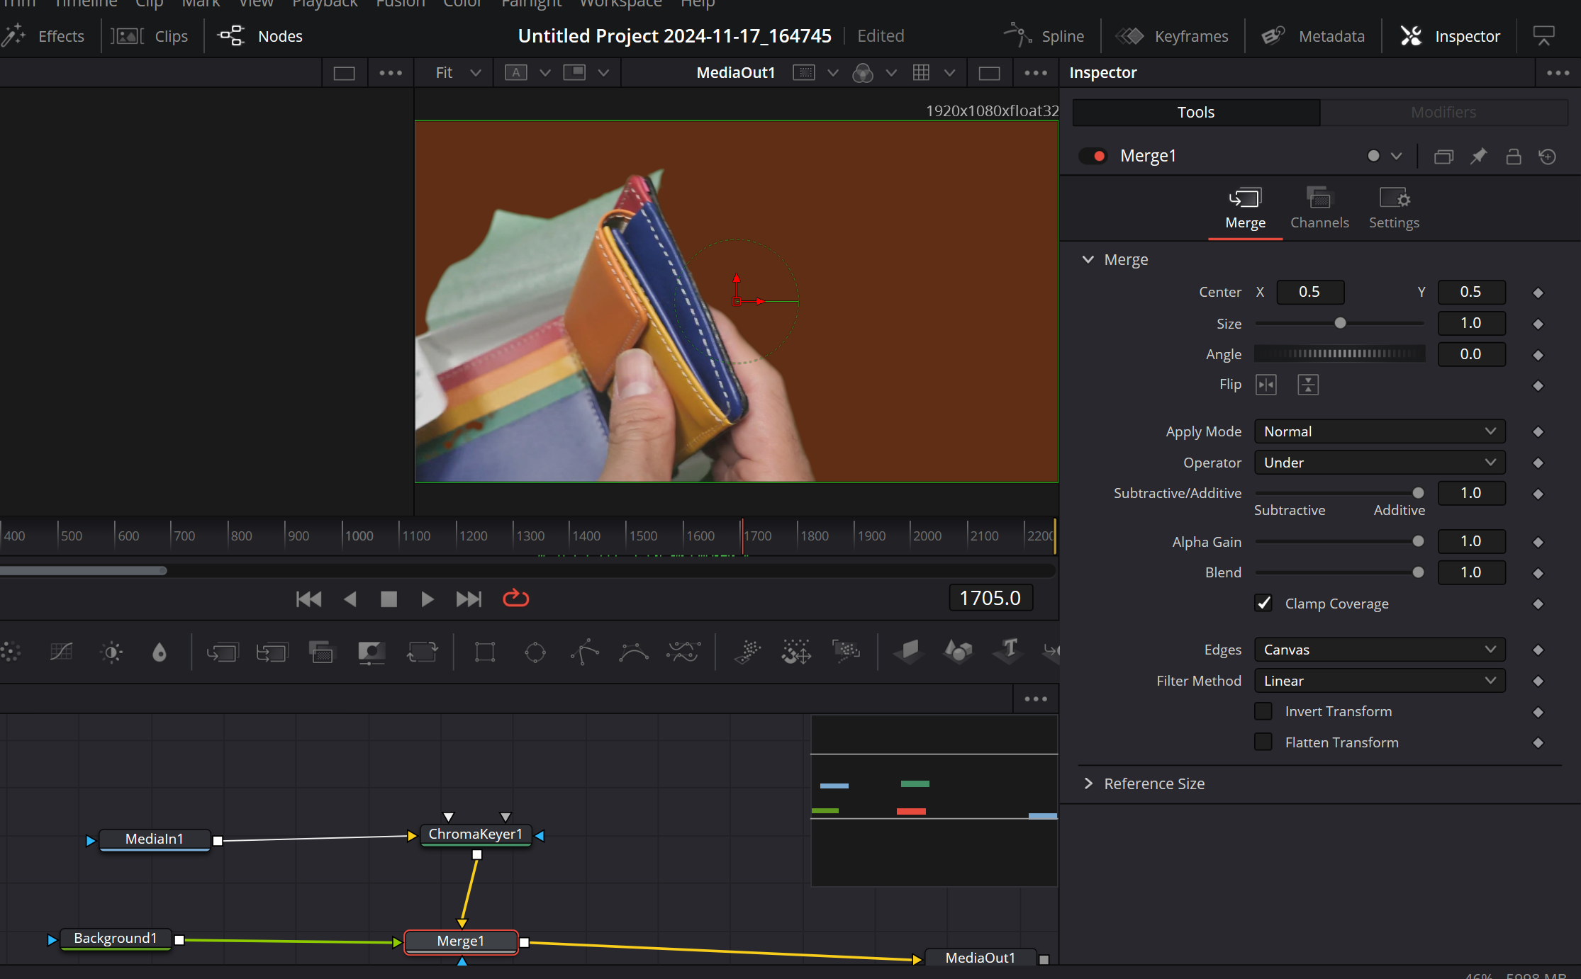This screenshot has height=979, width=1581.
Task: Open the Apply Mode dropdown
Action: pos(1379,431)
